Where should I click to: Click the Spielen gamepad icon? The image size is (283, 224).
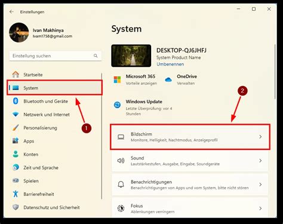coord(16,180)
